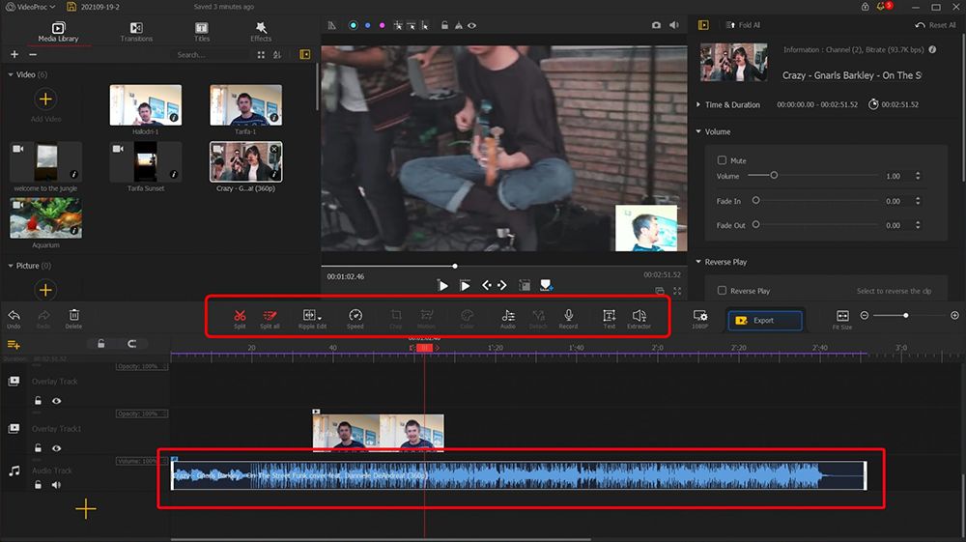Open the Speed tool
The image size is (966, 542).
pyautogui.click(x=355, y=319)
